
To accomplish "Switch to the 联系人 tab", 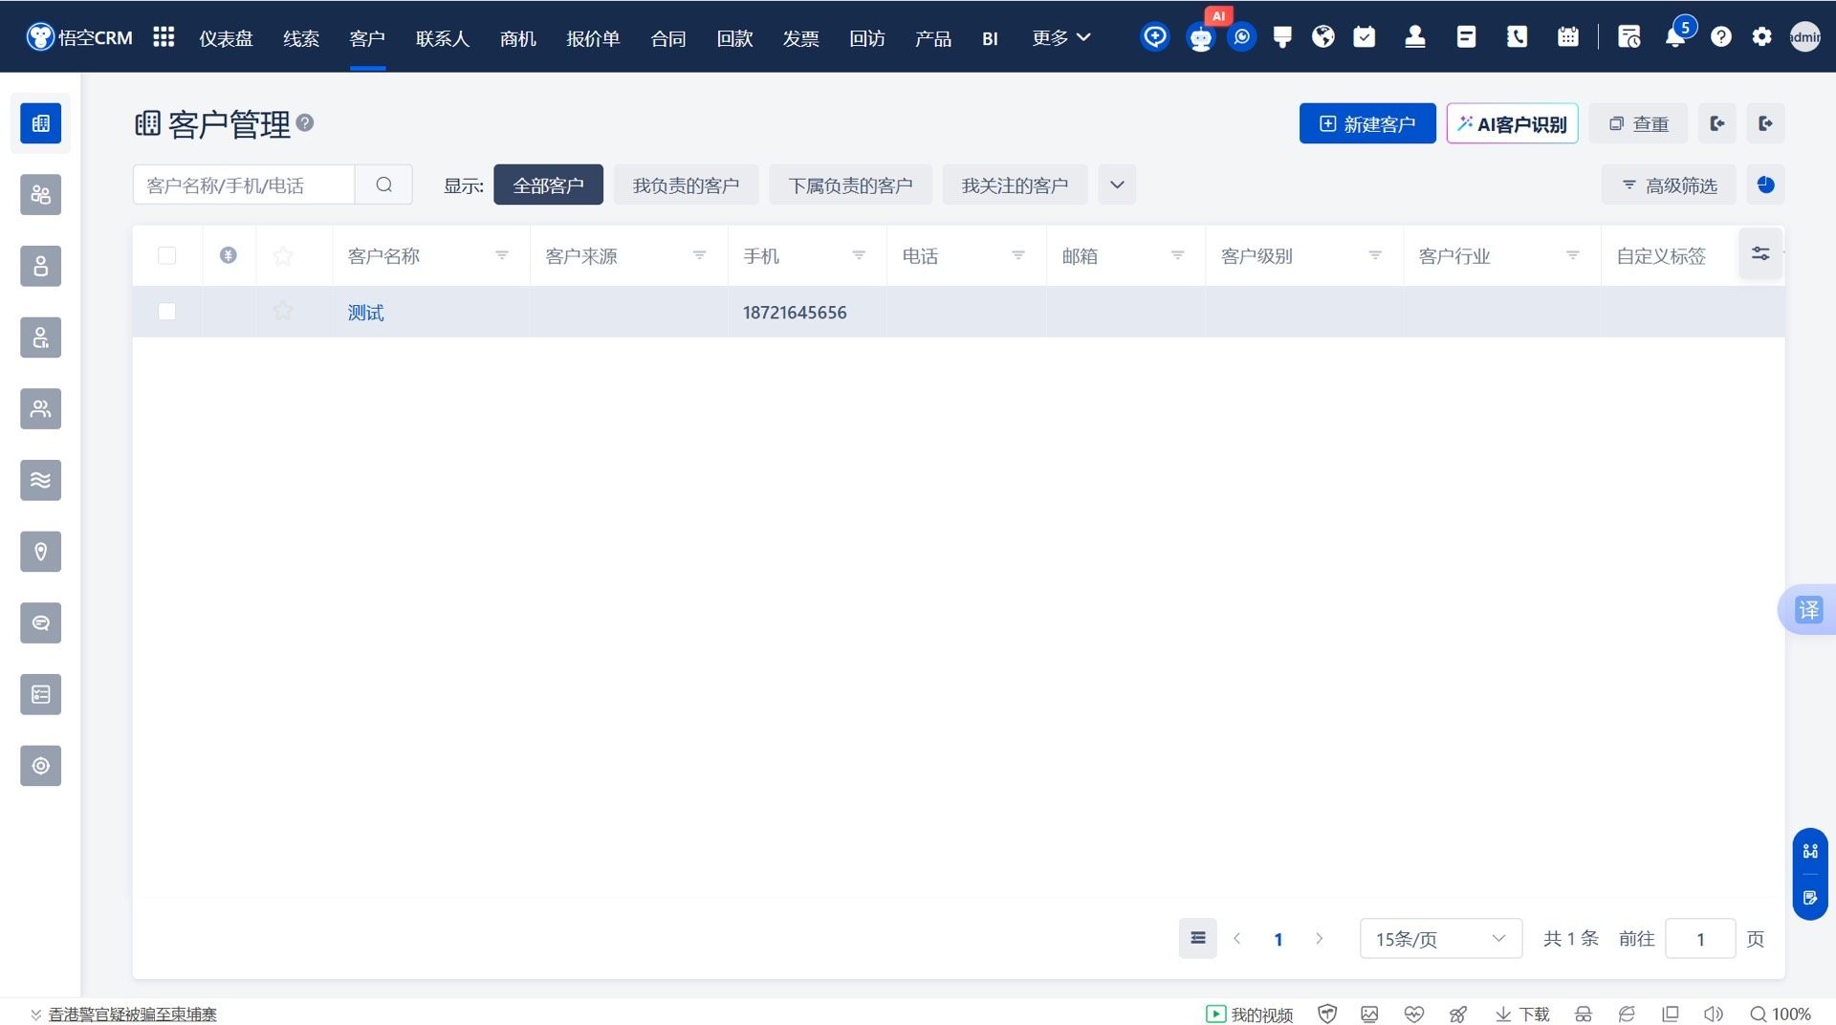I will tap(442, 38).
